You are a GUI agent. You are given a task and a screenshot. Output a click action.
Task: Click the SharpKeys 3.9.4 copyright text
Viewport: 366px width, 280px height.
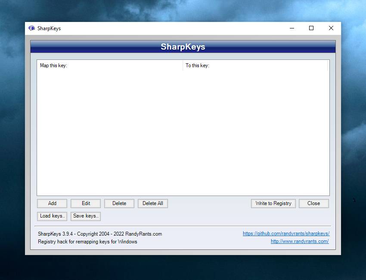coord(100,234)
